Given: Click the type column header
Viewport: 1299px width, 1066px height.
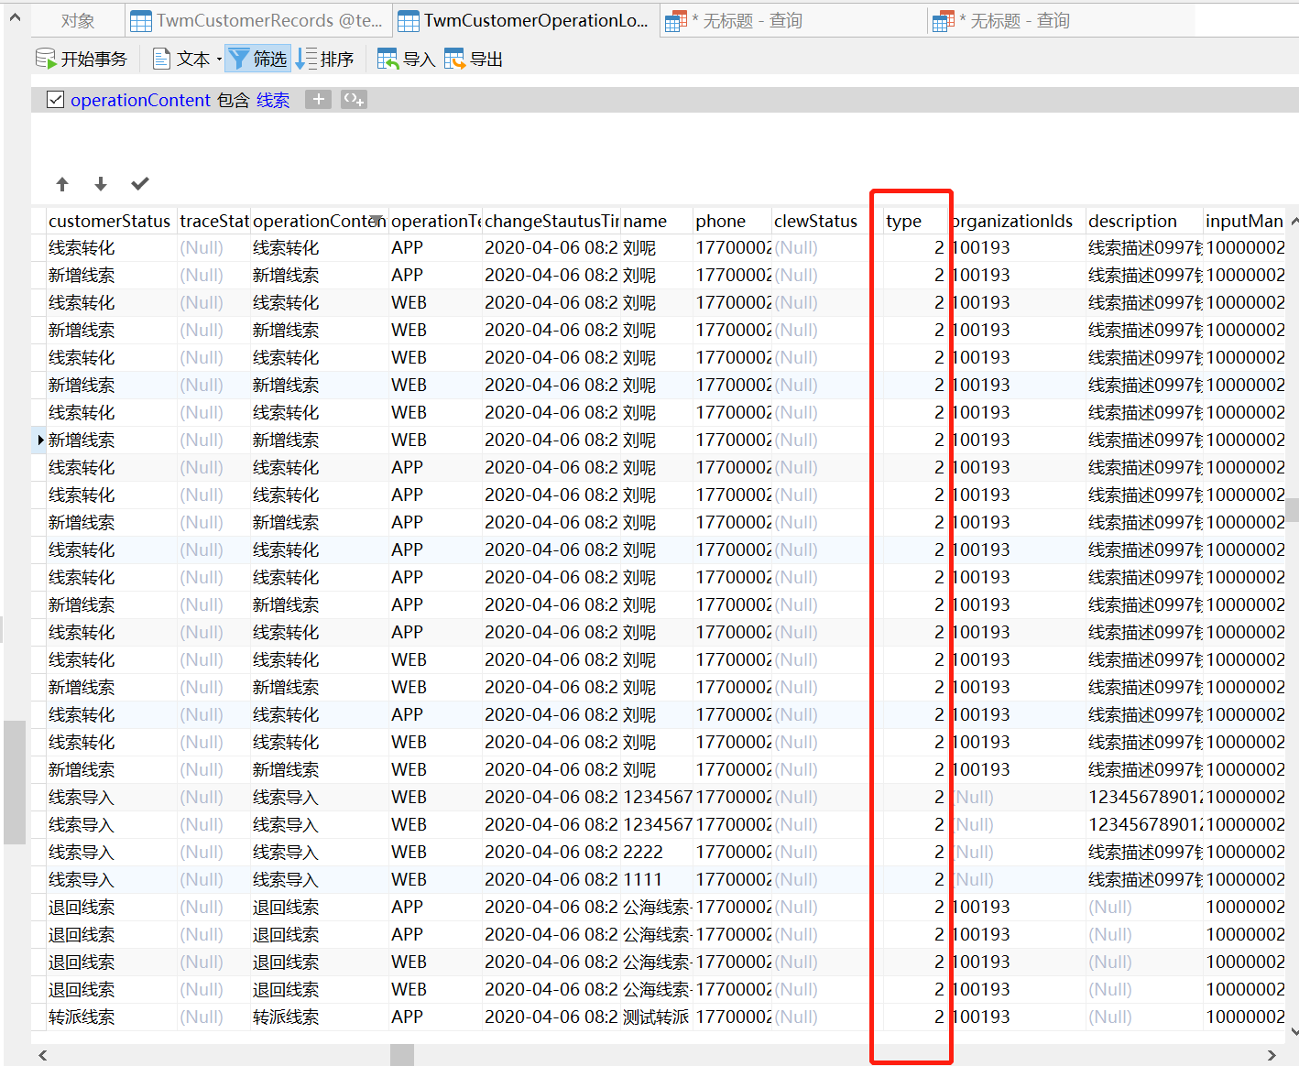Looking at the screenshot, I should [915, 221].
